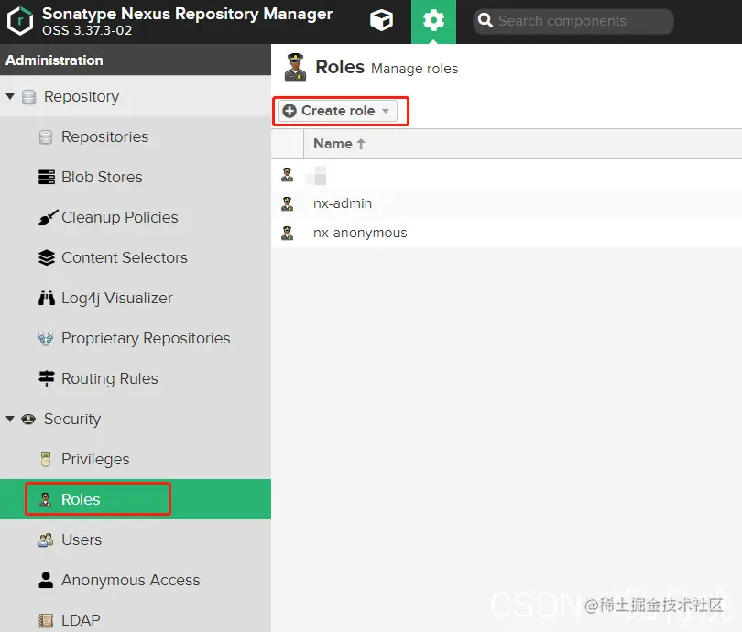
Task: Select Security in the sidebar
Action: click(72, 420)
